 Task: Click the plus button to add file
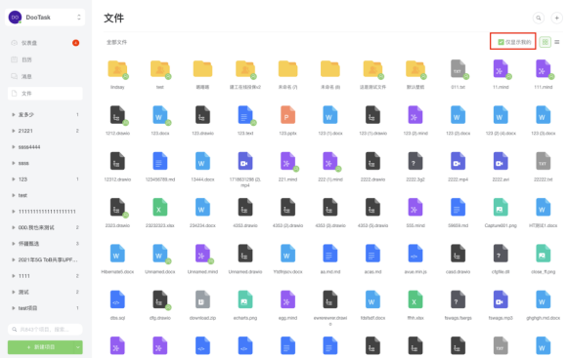[x=557, y=18]
